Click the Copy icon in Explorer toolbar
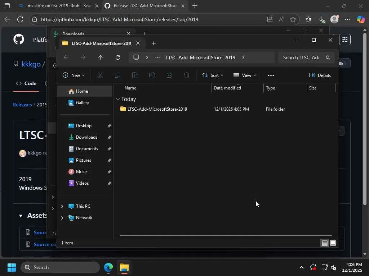Screen dimensions: 369x276 point(117,75)
